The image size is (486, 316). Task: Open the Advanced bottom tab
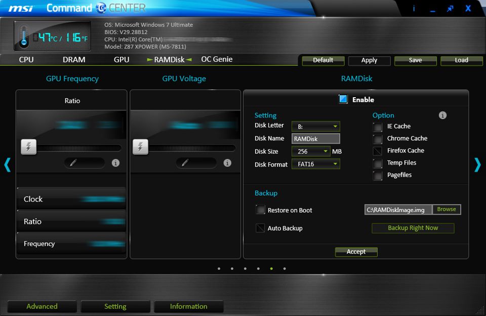point(42,306)
